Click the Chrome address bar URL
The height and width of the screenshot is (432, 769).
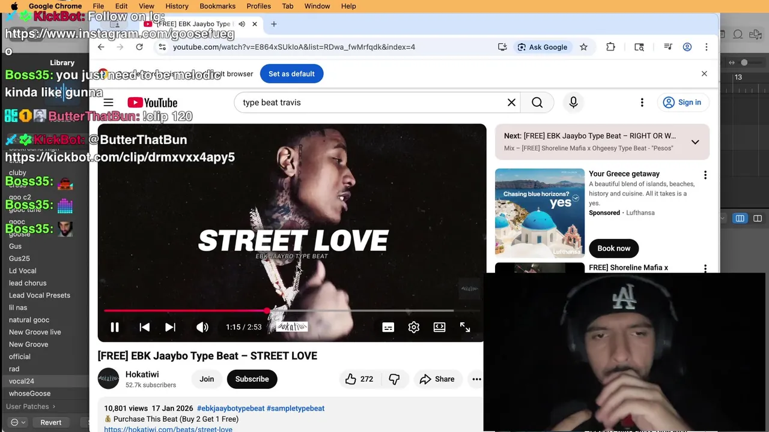coord(294,47)
